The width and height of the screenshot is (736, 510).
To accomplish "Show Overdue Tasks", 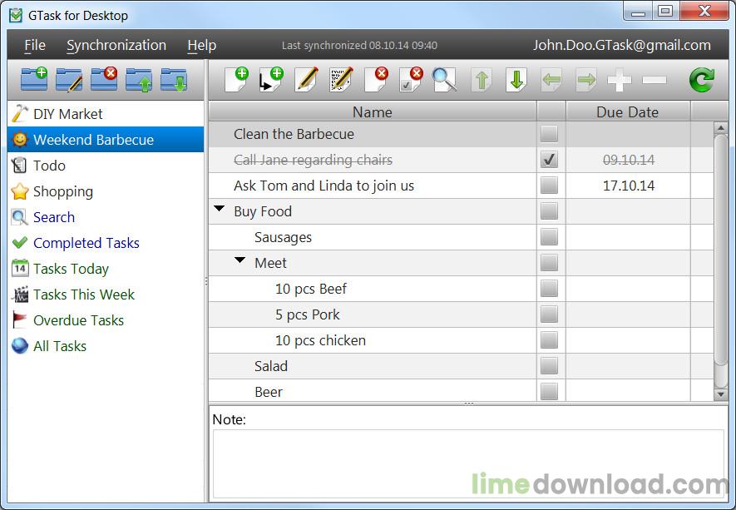I will pyautogui.click(x=106, y=320).
